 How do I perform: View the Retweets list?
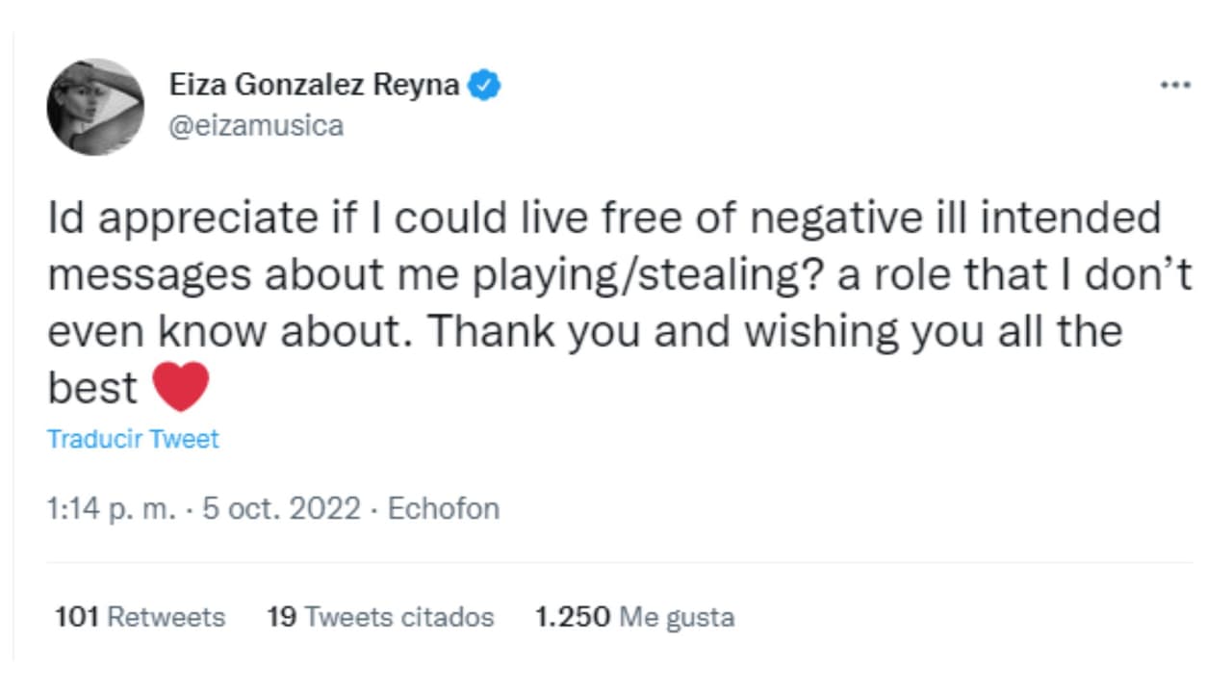(x=166, y=617)
